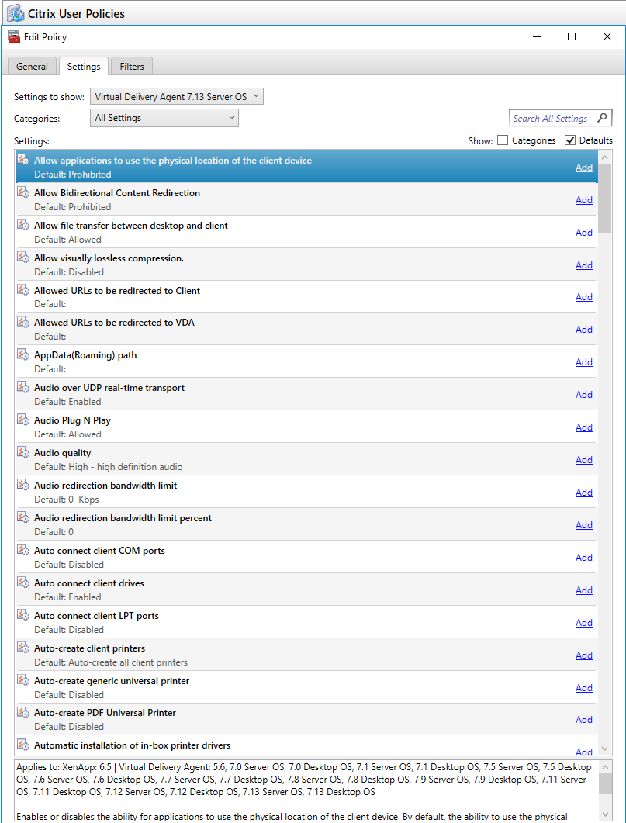The width and height of the screenshot is (626, 823).
Task: Uncheck the Defaults checkbox
Action: [x=570, y=140]
